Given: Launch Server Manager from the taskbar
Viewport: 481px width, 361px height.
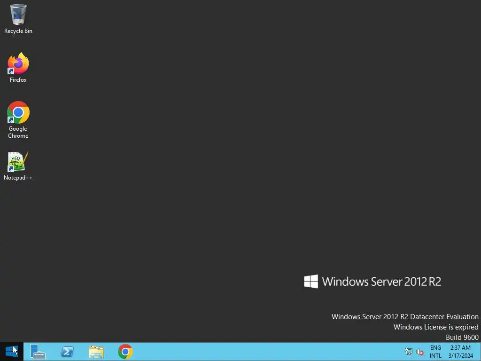Looking at the screenshot, I should [38, 352].
